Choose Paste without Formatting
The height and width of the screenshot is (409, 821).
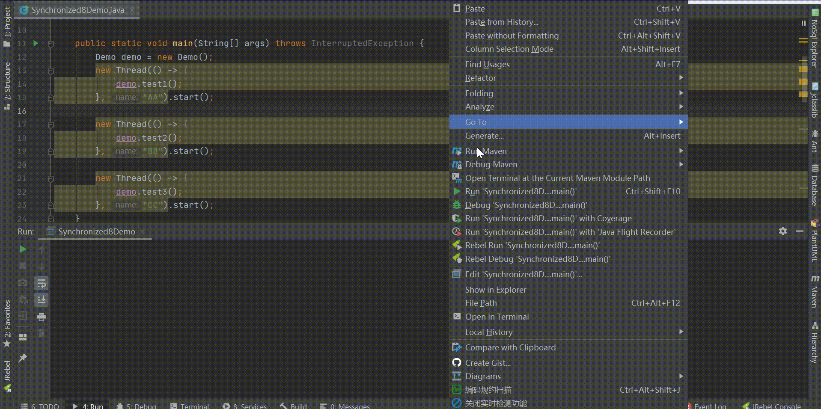(568, 36)
